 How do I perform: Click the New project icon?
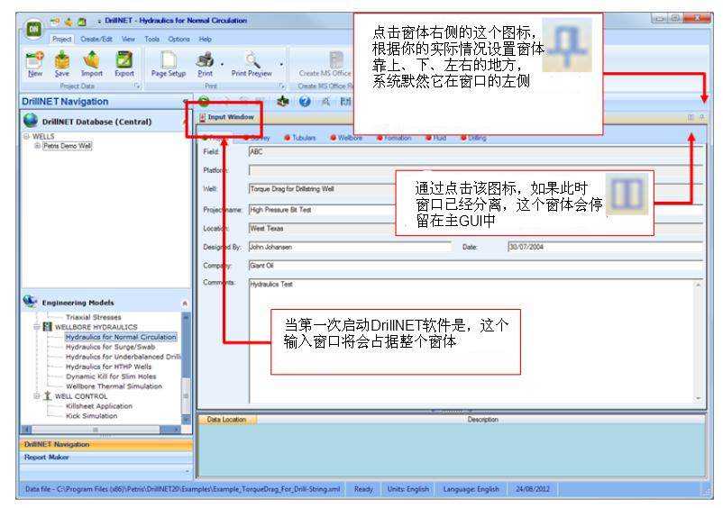[34, 59]
